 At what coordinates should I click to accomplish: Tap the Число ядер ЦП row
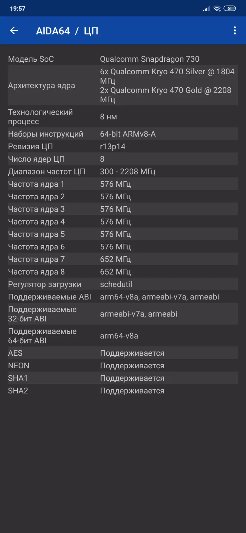(x=123, y=159)
